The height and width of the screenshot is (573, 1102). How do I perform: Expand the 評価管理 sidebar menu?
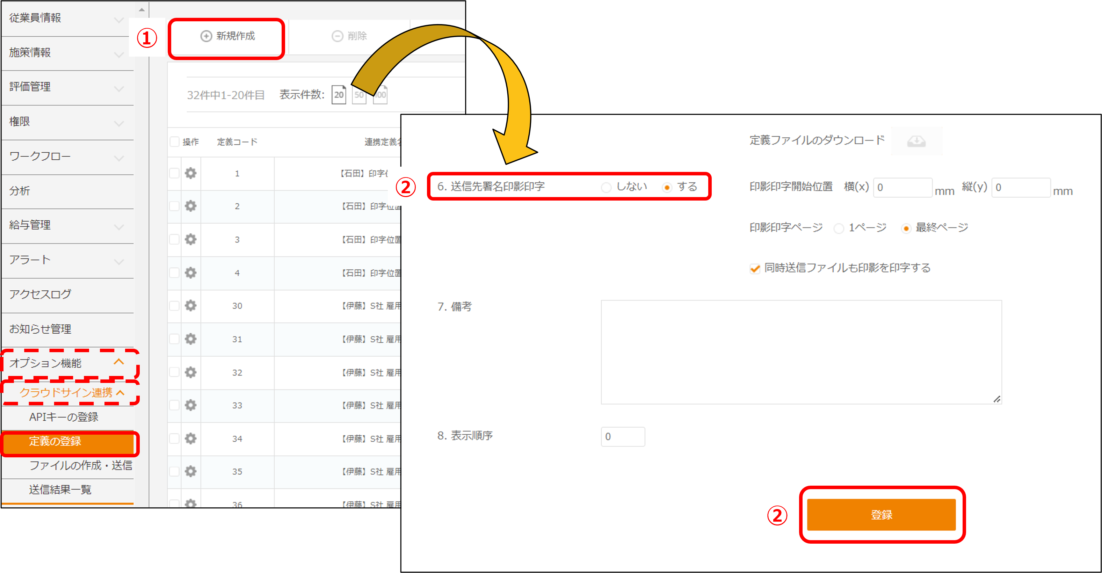(67, 87)
